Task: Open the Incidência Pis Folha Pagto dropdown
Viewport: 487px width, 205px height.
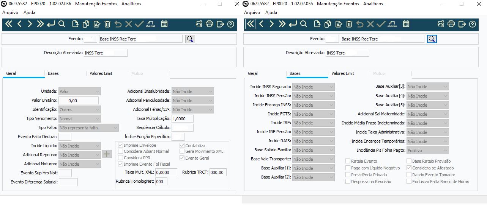Action: tap(445, 151)
